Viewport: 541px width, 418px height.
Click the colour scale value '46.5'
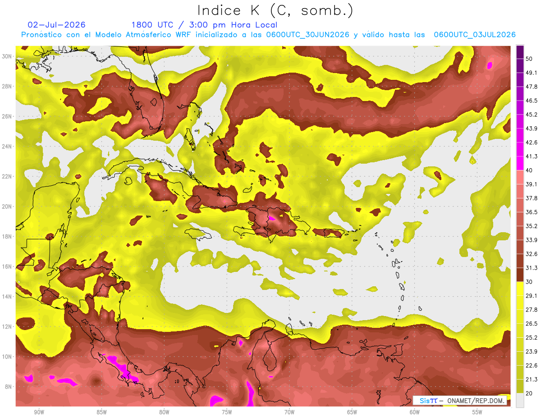(532, 101)
